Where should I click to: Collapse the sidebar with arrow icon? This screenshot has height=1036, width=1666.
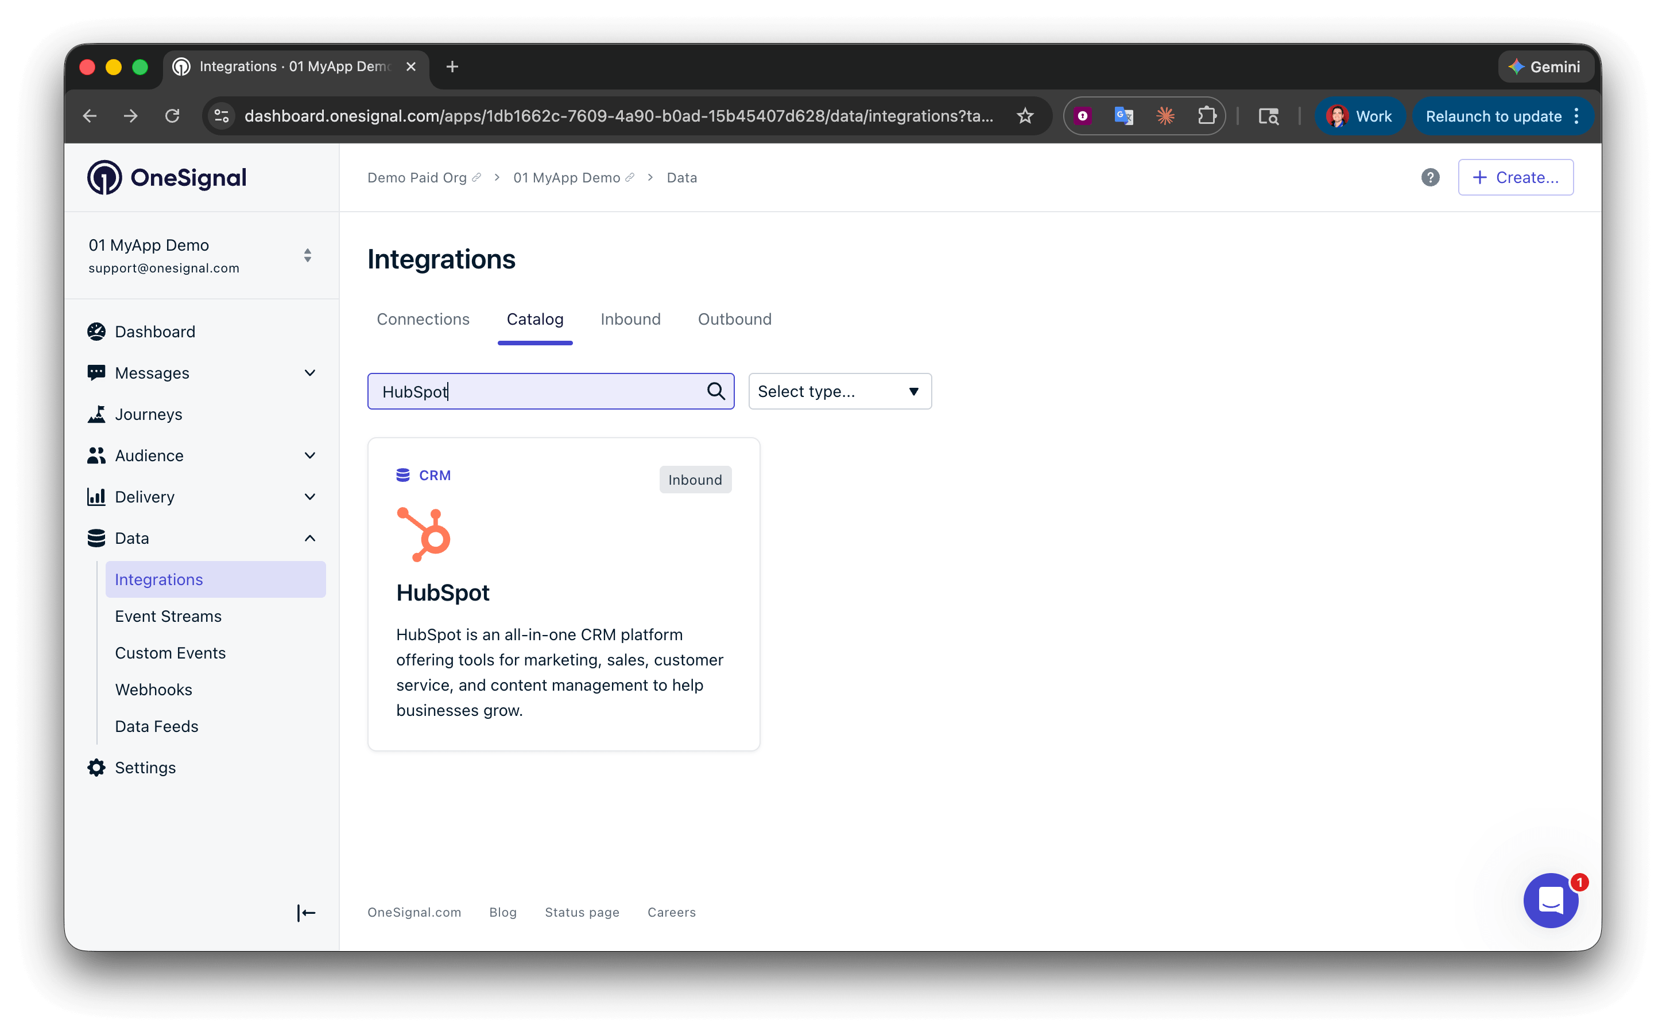[x=306, y=913]
